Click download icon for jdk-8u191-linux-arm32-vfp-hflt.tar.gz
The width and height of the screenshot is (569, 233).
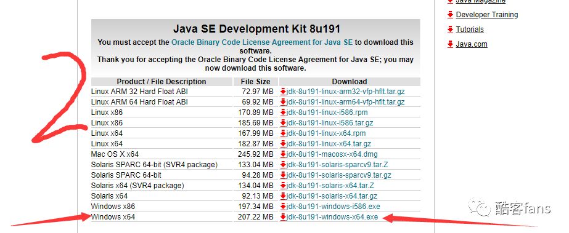(x=283, y=92)
